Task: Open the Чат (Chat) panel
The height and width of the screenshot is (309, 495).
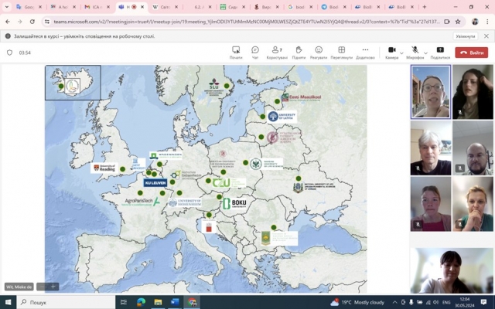Action: pyautogui.click(x=255, y=52)
